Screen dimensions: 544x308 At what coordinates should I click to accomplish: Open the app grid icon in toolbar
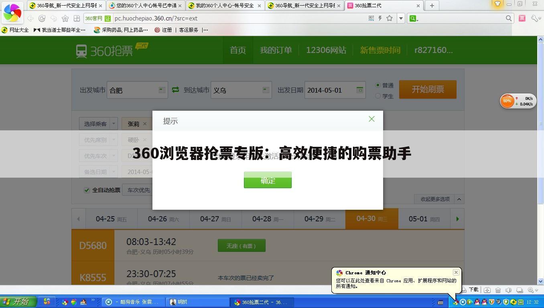[77, 18]
